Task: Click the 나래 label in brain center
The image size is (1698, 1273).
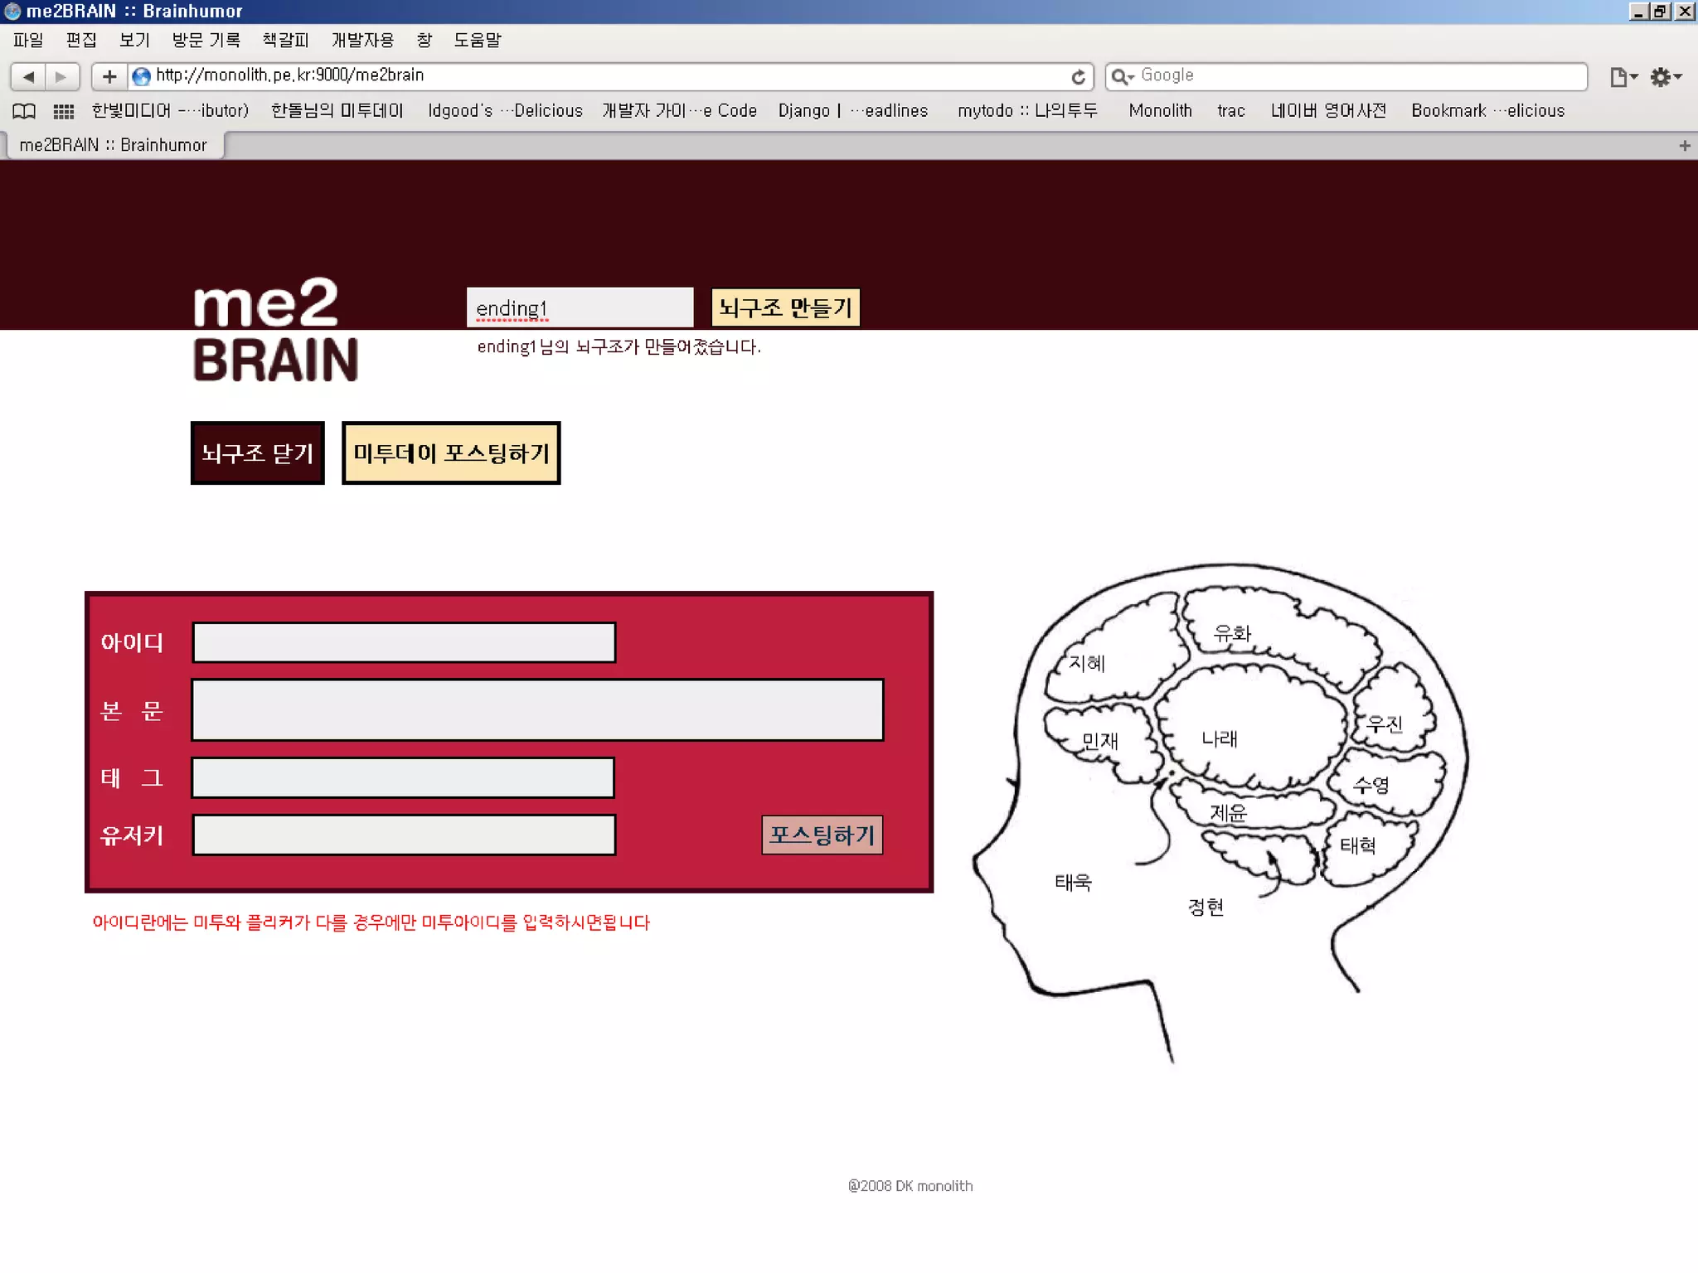Action: coord(1219,738)
